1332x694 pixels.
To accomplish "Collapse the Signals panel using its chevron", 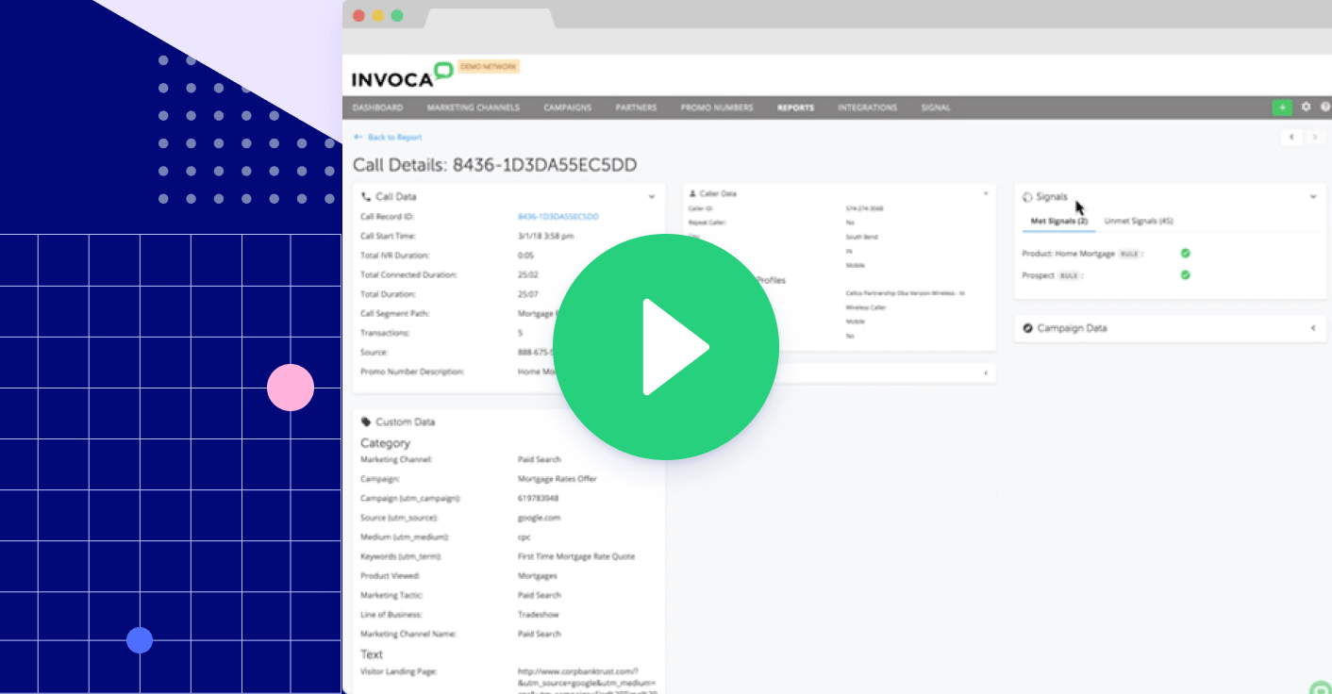I will 1313,196.
